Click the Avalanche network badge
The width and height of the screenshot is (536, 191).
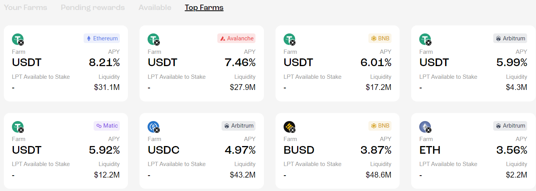click(236, 38)
